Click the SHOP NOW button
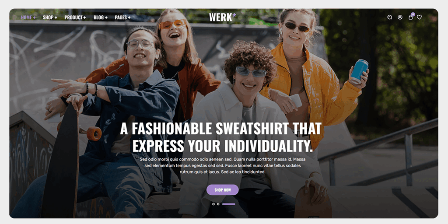The image size is (448, 224). (223, 190)
